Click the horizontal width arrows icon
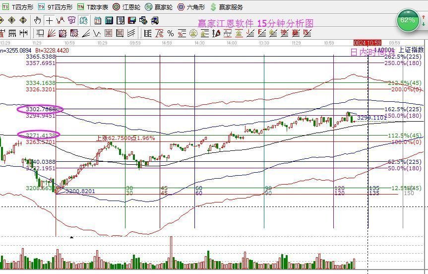Image resolution: width=428 pixels, height=274 pixels. (x=23, y=33)
